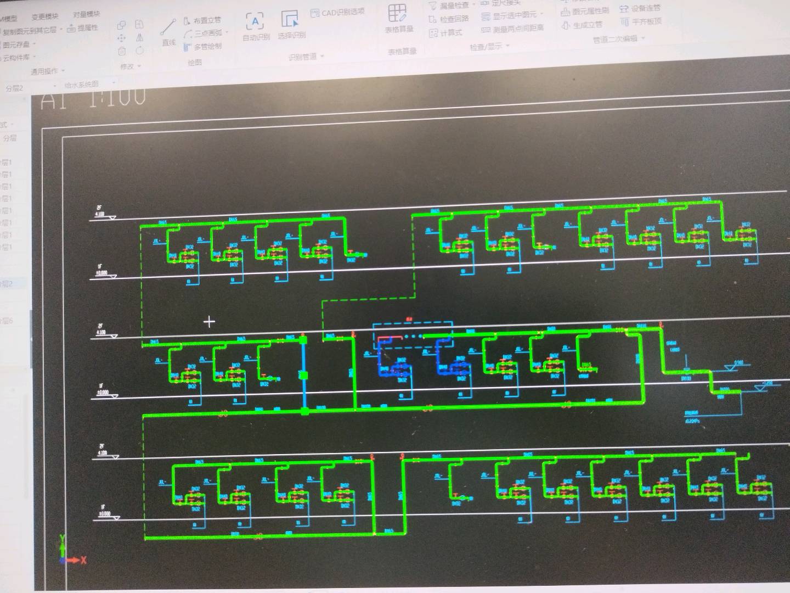Click 提属性 to pick up properties
This screenshot has height=593, width=790.
tap(82, 28)
